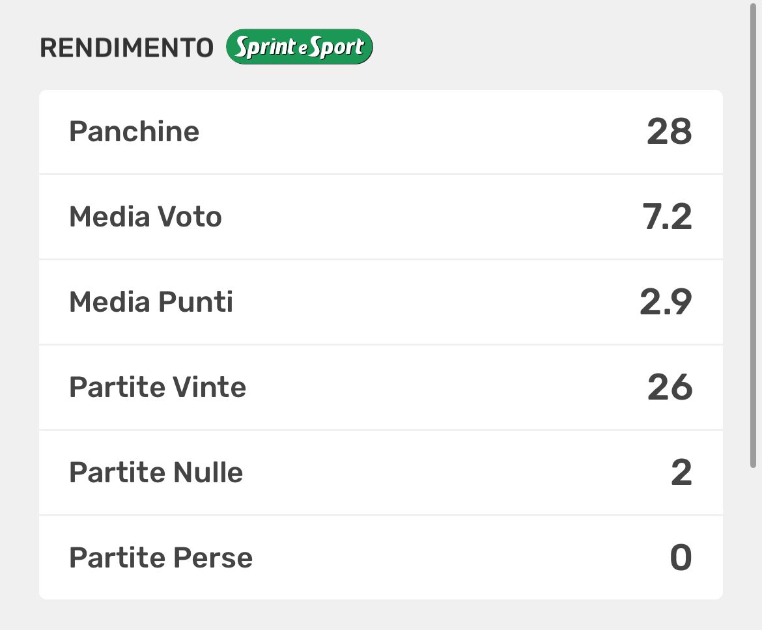The image size is (762, 630).
Task: Click the Partite Nulle label
Action: [x=156, y=472]
